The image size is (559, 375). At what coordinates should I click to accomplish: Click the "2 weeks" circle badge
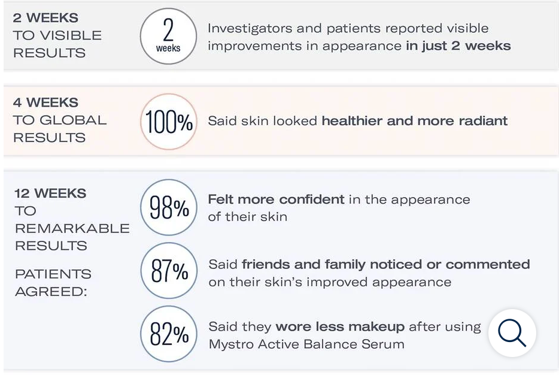tap(168, 35)
